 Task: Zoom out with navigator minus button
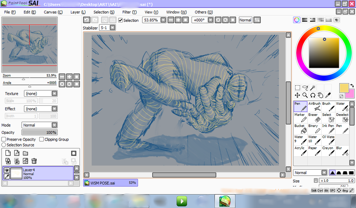coord(62,77)
